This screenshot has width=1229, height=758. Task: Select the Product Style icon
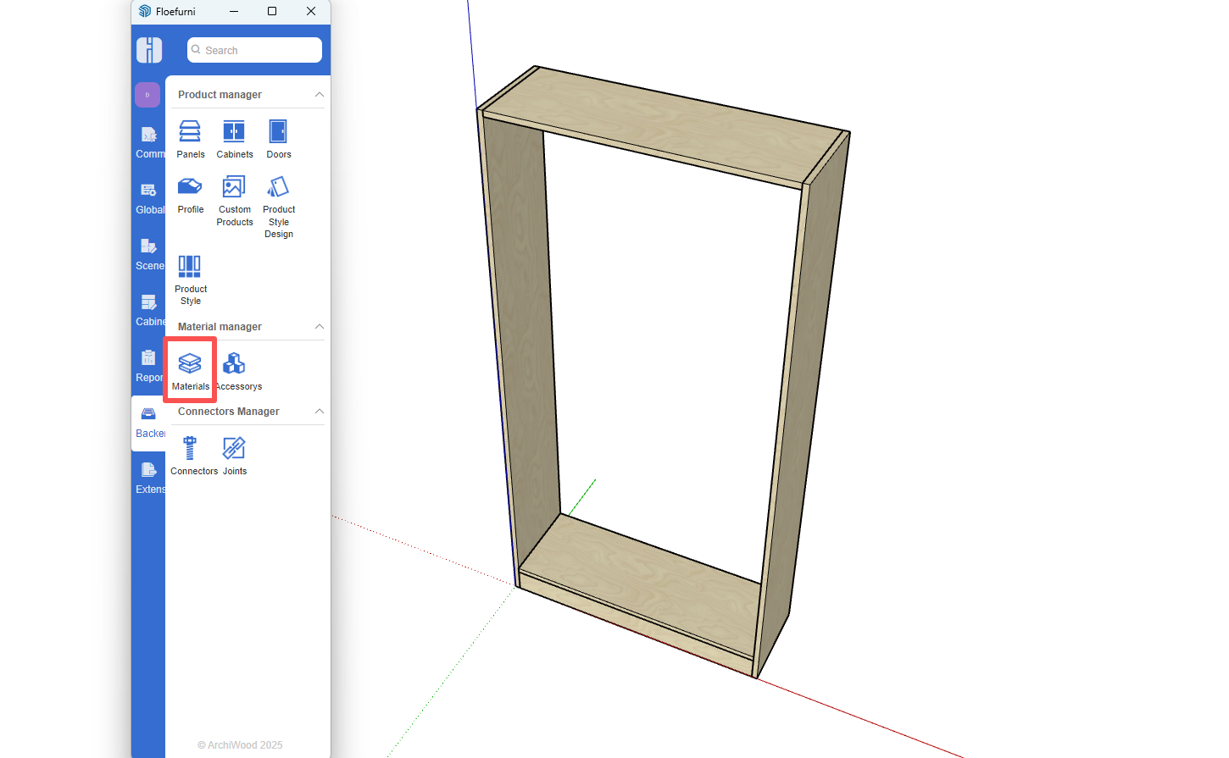190,279
